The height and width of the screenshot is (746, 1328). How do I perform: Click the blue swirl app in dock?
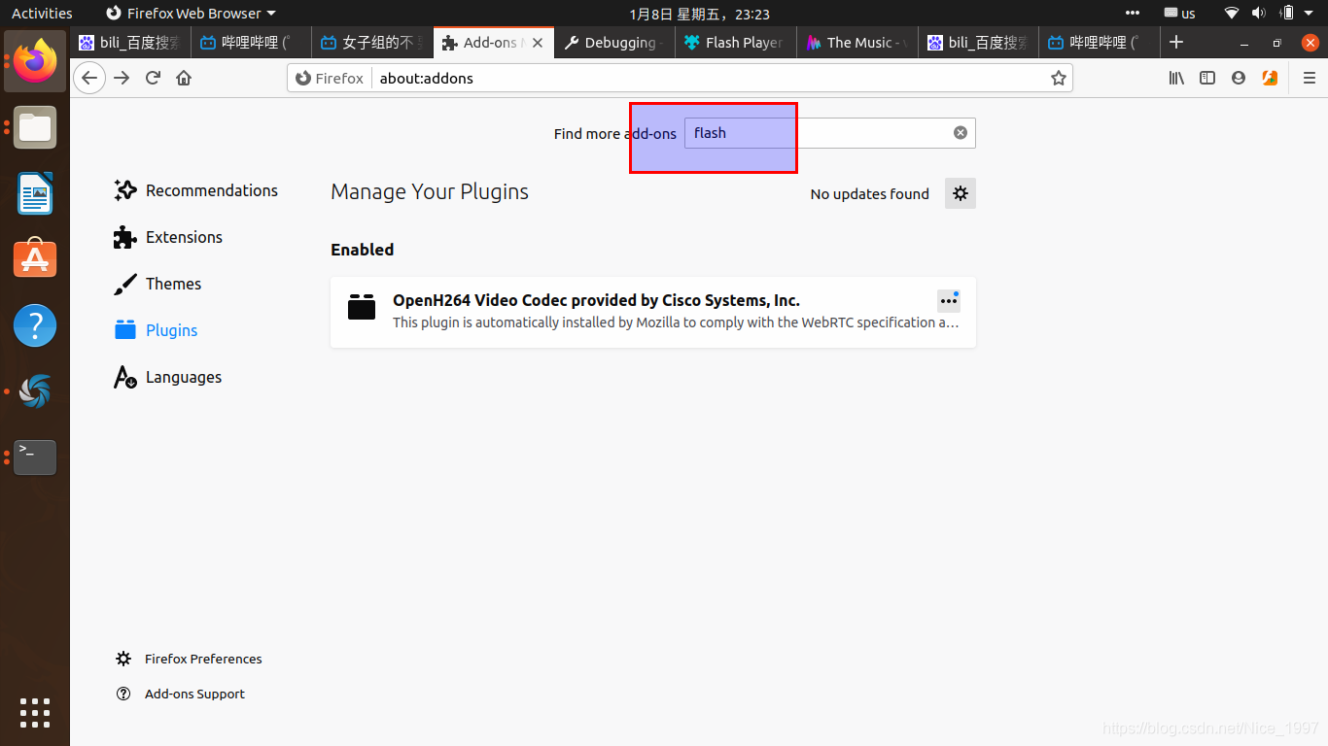click(35, 391)
